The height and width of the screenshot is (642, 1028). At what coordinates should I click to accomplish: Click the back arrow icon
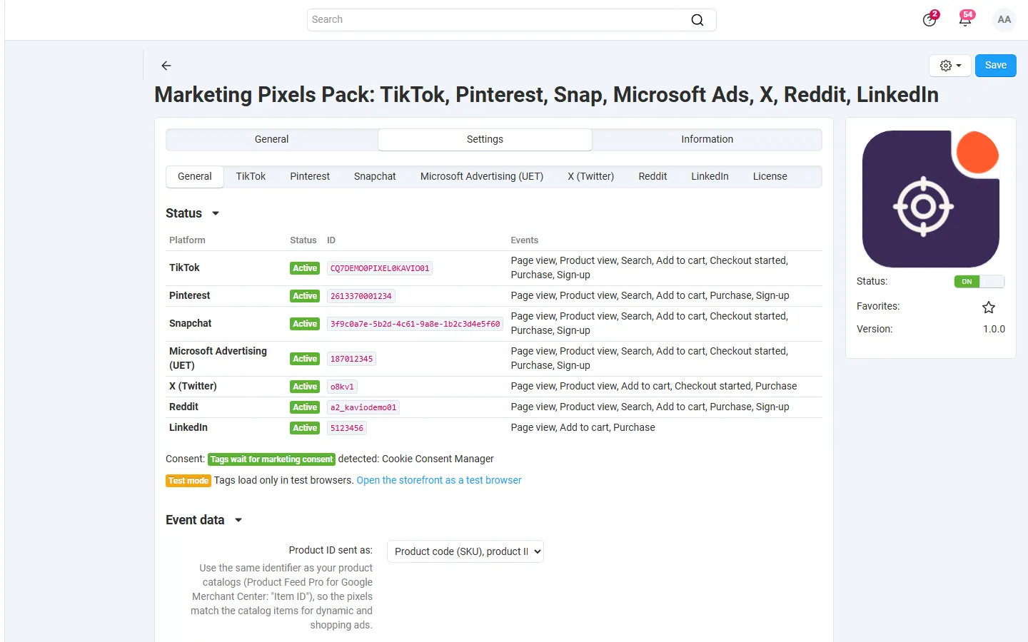pyautogui.click(x=166, y=66)
